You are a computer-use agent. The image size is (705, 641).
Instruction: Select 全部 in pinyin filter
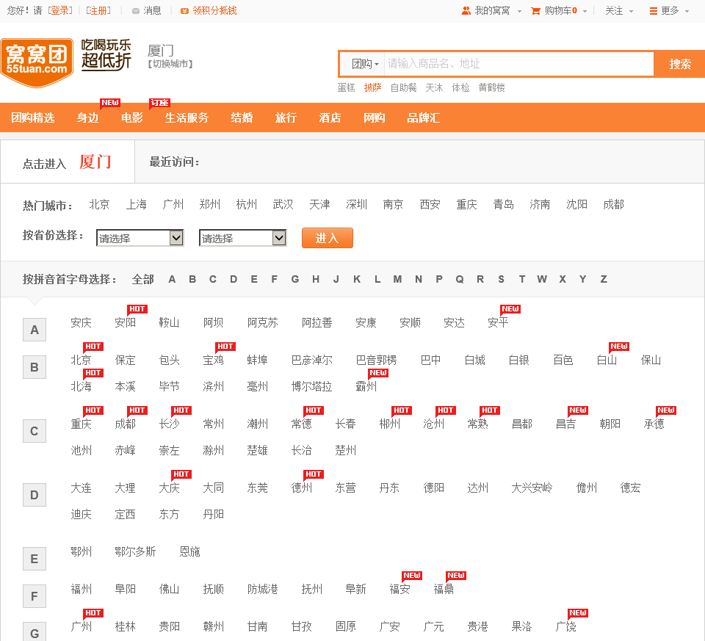(x=143, y=280)
